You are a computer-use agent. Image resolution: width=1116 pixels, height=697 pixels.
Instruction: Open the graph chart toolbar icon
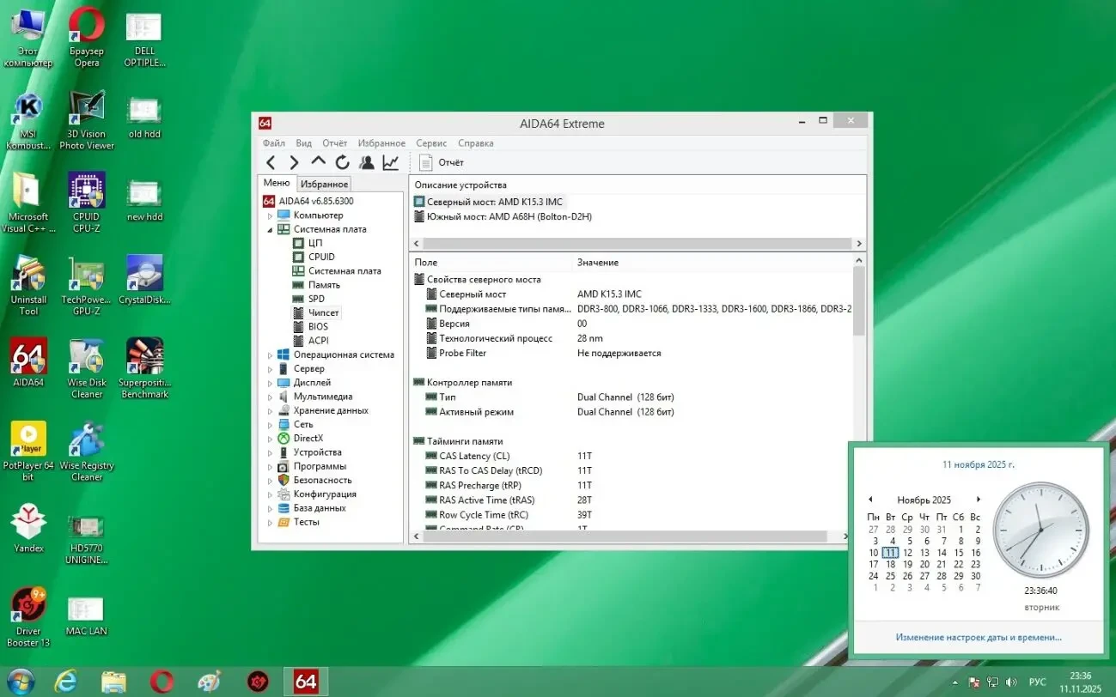tap(391, 162)
